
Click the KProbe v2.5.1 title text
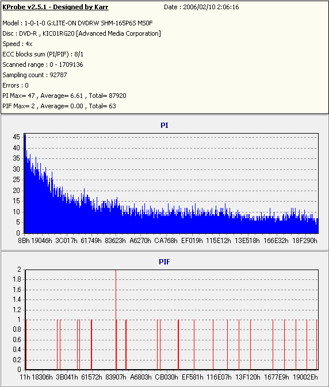click(x=55, y=7)
